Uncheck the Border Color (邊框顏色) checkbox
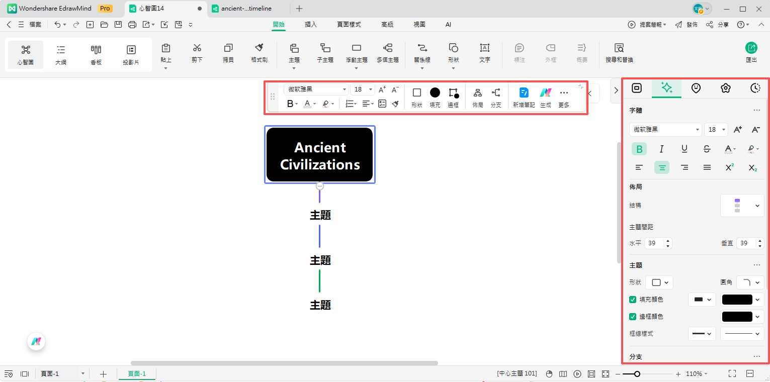 pos(633,317)
